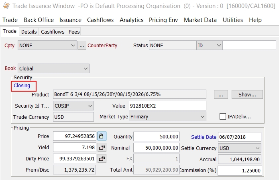Click the ellipsis button next to Cpty
The width and height of the screenshot is (279, 180).
click(x=81, y=45)
